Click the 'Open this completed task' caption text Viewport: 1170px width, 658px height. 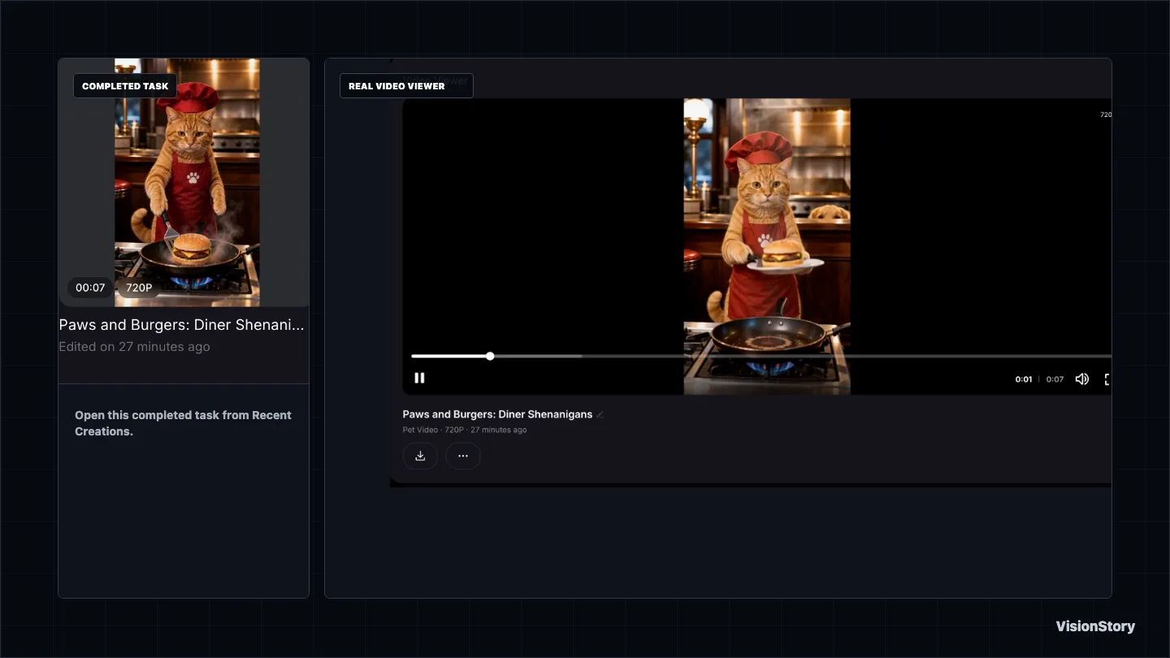click(183, 423)
